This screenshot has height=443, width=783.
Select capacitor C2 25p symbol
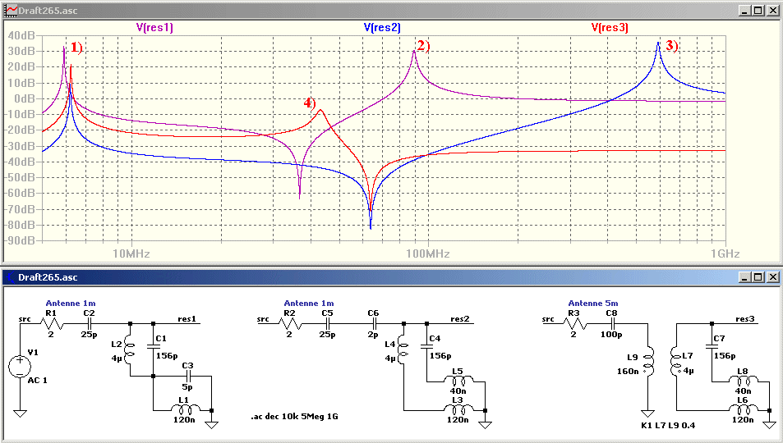tap(90, 324)
